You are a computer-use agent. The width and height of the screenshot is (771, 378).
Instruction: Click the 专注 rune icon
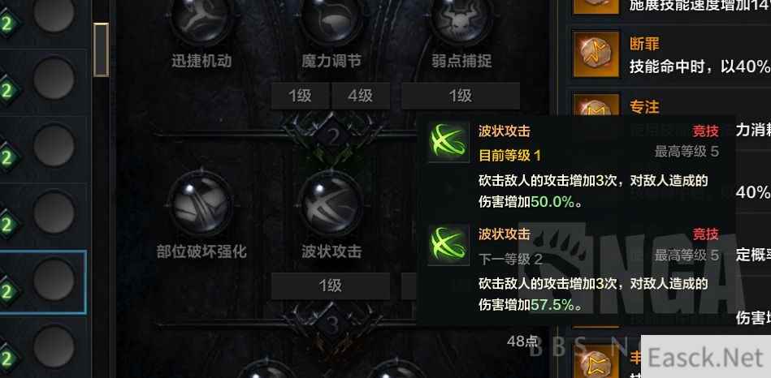pyautogui.click(x=596, y=105)
